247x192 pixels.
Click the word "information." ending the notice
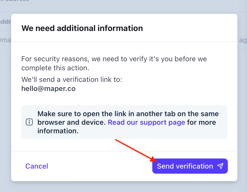pos(58,131)
